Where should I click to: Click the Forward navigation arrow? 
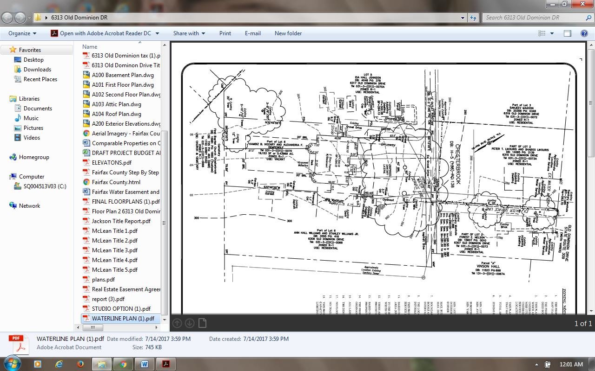20,18
